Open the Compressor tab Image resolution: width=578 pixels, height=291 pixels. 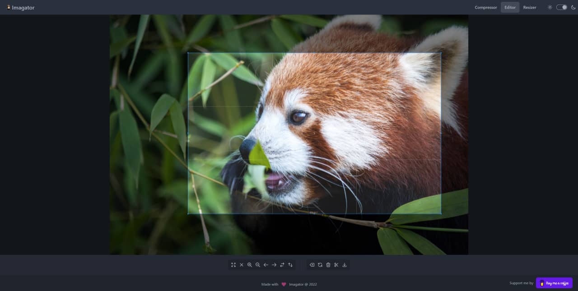(486, 7)
